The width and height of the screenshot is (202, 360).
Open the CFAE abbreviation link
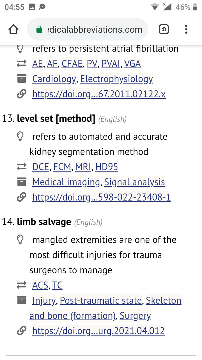(72, 64)
